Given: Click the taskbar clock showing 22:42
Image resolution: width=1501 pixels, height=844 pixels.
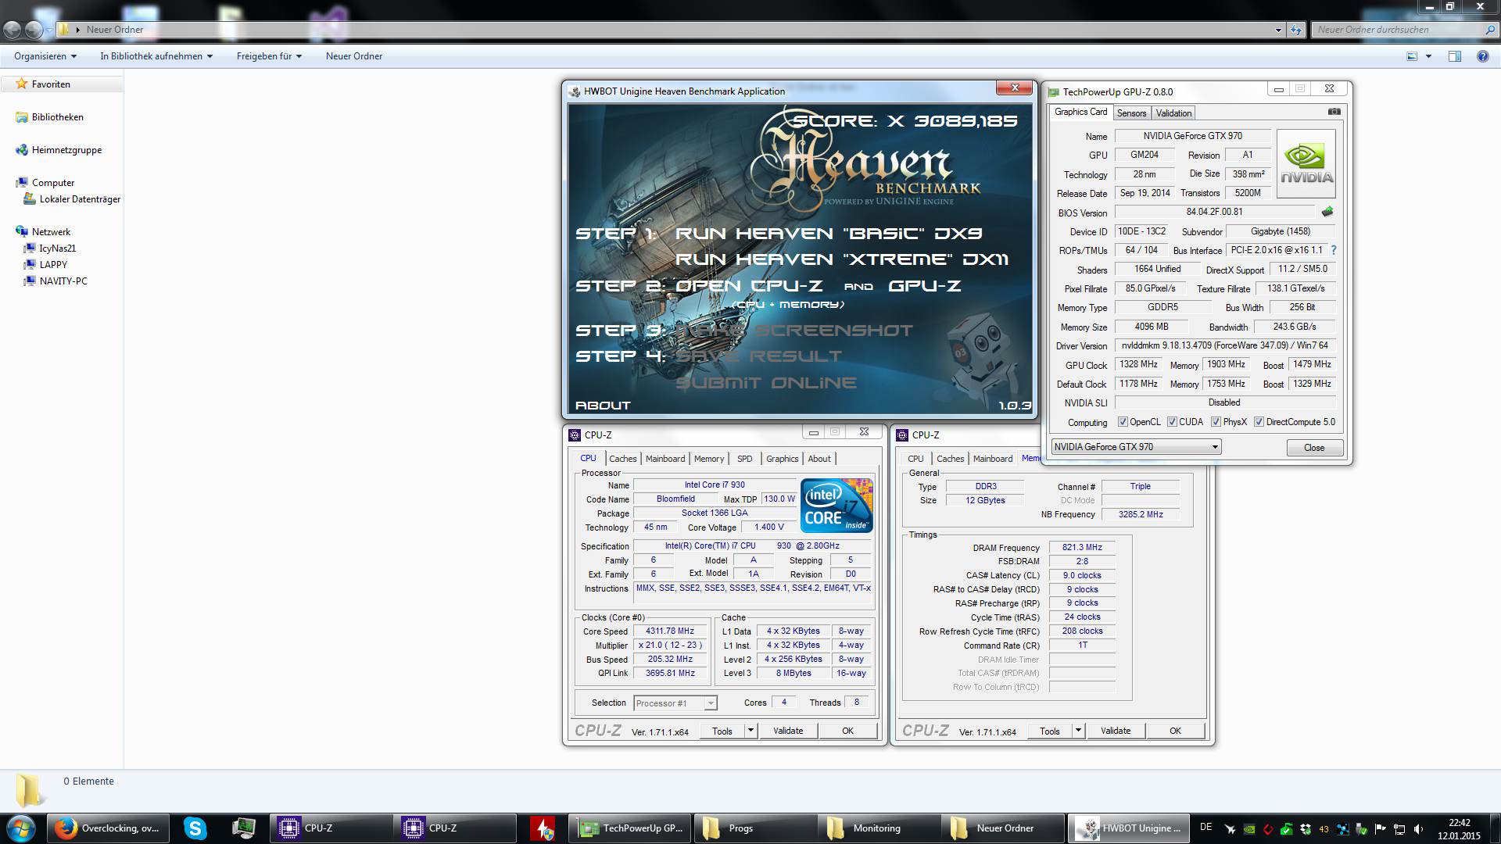Looking at the screenshot, I should [1459, 829].
